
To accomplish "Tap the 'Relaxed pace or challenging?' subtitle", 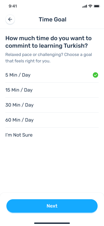I will (x=34, y=55).
